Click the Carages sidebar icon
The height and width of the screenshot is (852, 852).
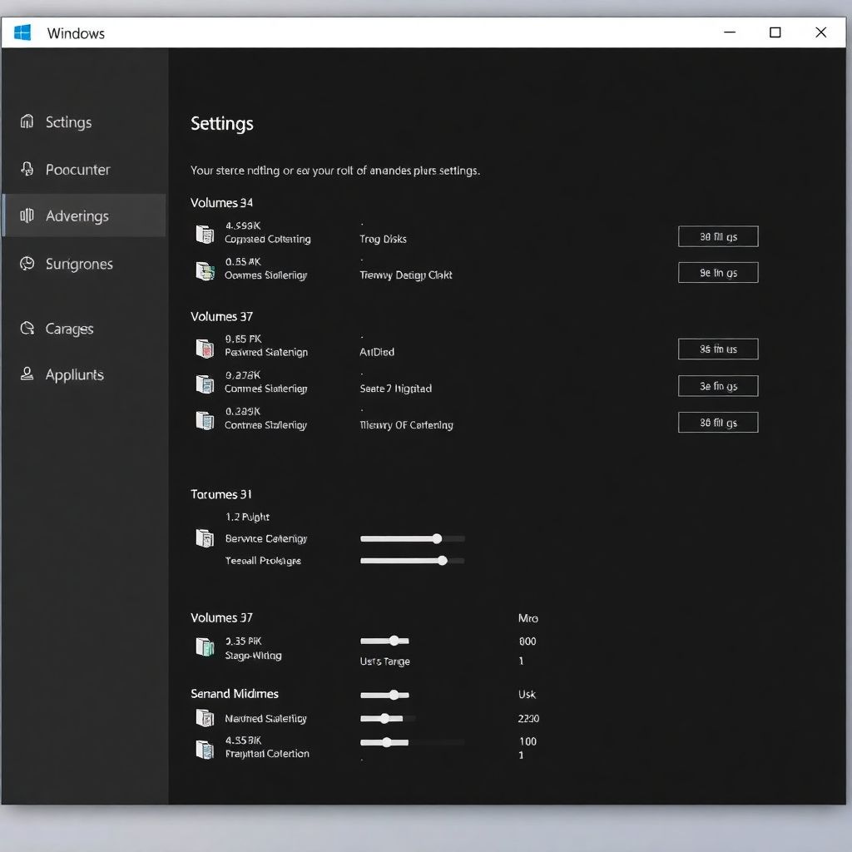(x=27, y=329)
